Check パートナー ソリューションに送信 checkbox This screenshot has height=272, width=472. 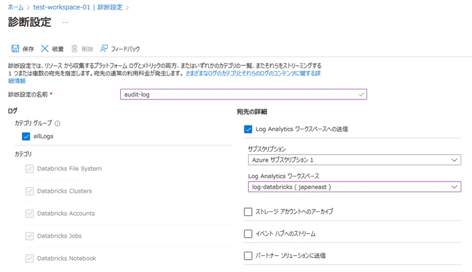pos(248,256)
